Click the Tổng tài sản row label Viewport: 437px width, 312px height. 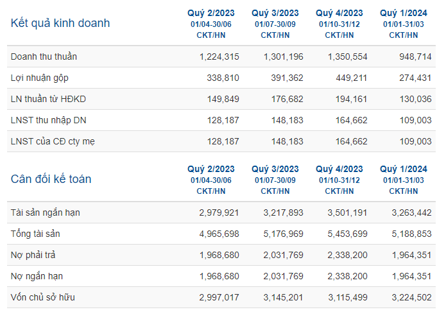(35, 234)
